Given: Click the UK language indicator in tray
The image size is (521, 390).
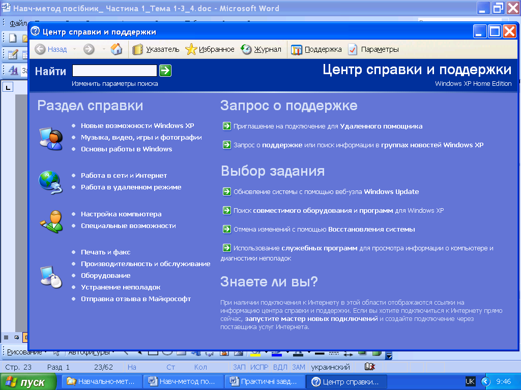Looking at the screenshot, I should [470, 381].
